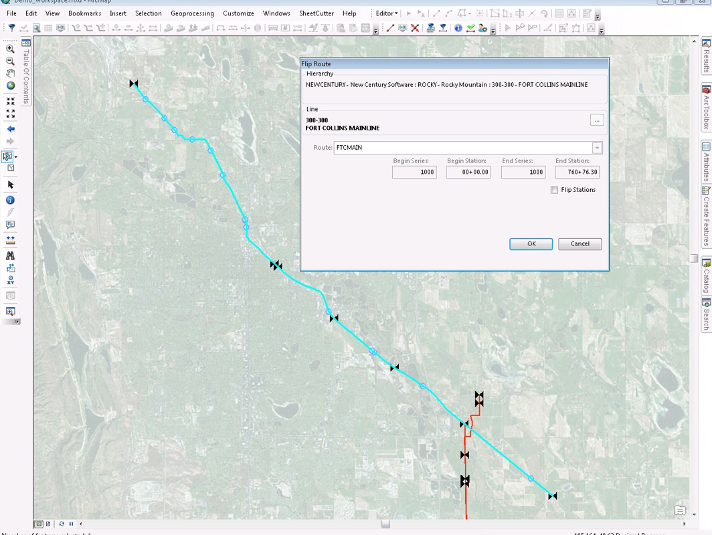The image size is (712, 535).
Task: Open the Find binoculars tool
Action: point(10,255)
